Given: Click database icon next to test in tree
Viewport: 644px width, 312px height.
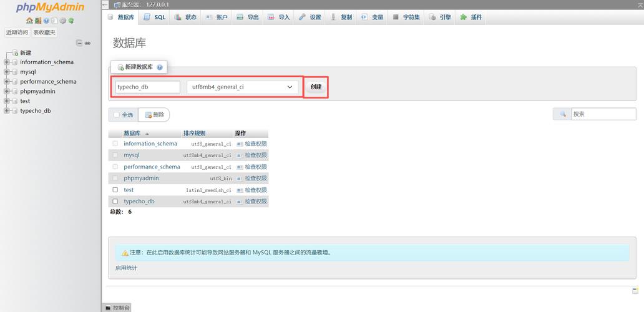Looking at the screenshot, I should tap(15, 101).
